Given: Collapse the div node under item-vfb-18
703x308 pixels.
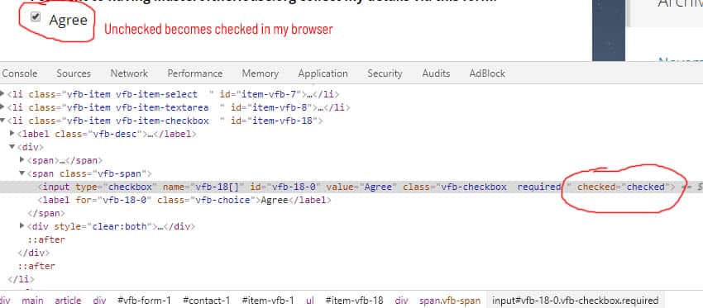Looking at the screenshot, I should point(12,147).
